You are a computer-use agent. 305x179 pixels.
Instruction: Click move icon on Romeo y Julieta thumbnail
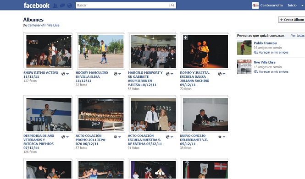pos(186,38)
